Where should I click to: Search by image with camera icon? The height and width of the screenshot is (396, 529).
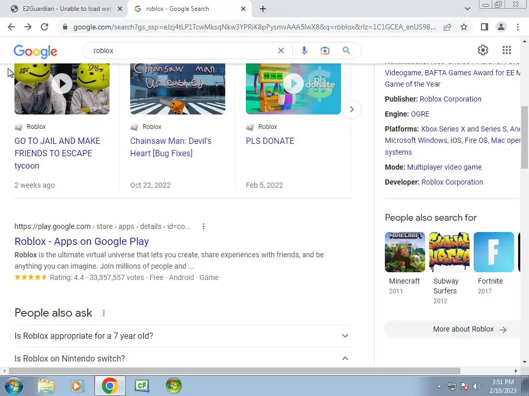click(x=324, y=51)
